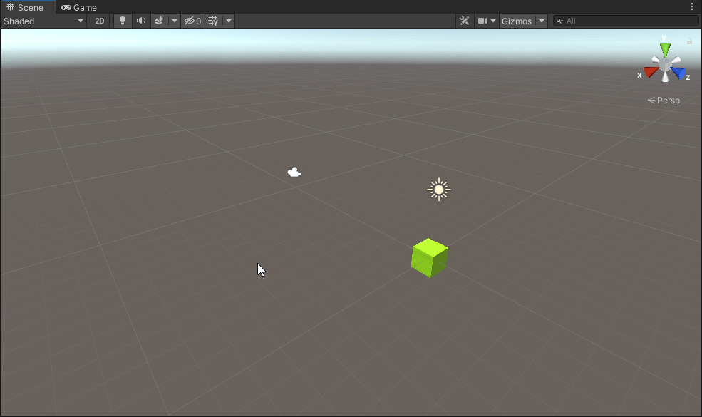Open the grid settings dropdown arrow
This screenshot has height=417, width=702.
(x=229, y=21)
